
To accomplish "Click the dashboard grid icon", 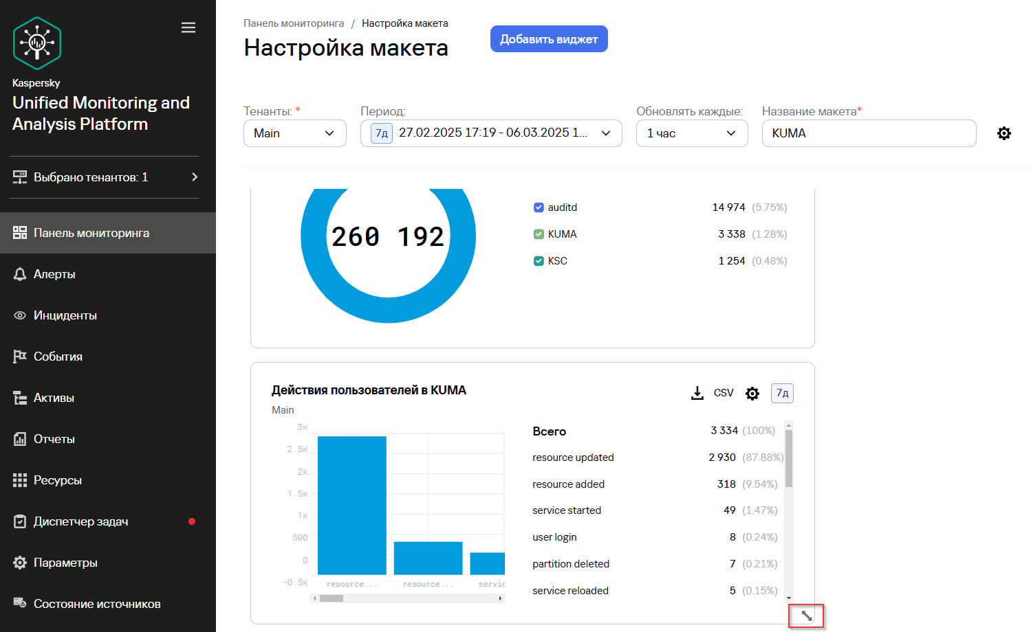I will (x=20, y=233).
